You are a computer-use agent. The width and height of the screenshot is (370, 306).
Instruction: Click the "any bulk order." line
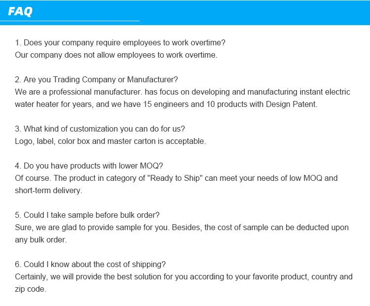(40, 240)
